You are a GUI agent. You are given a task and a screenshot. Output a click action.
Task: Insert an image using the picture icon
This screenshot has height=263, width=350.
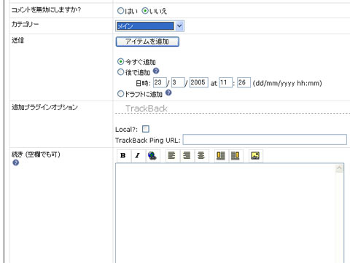pos(255,156)
